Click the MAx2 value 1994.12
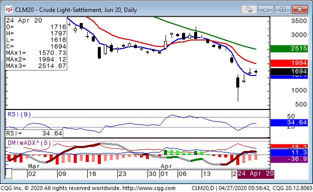Image resolution: width=313 pixels, height=192 pixels. click(x=52, y=59)
